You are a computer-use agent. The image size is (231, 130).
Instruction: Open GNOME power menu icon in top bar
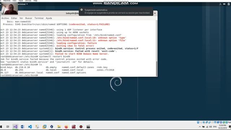(228, 4)
